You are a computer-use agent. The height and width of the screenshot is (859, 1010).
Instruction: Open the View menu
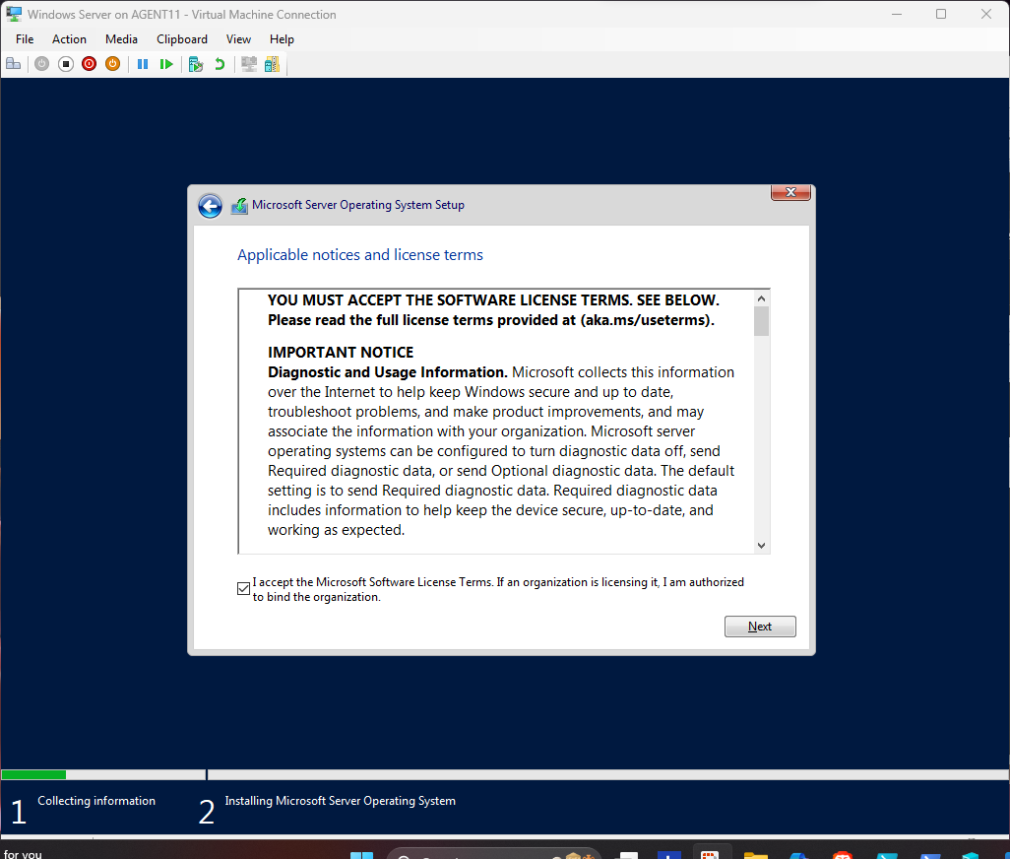point(238,39)
